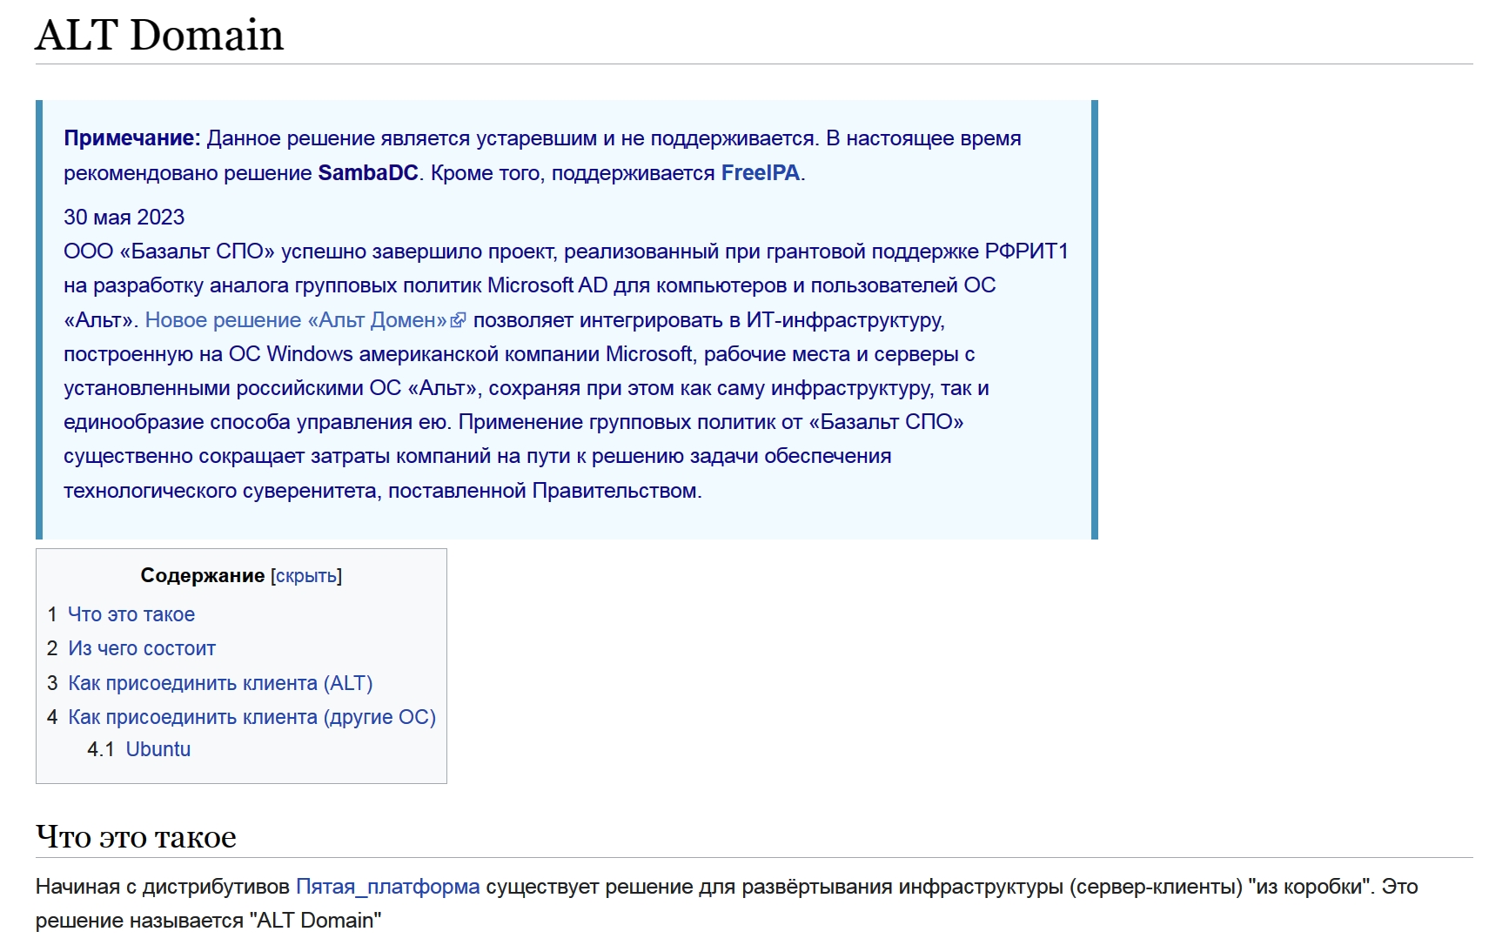The height and width of the screenshot is (945, 1509).
Task: Click the Microsoft AD text in the note
Action: point(547,285)
